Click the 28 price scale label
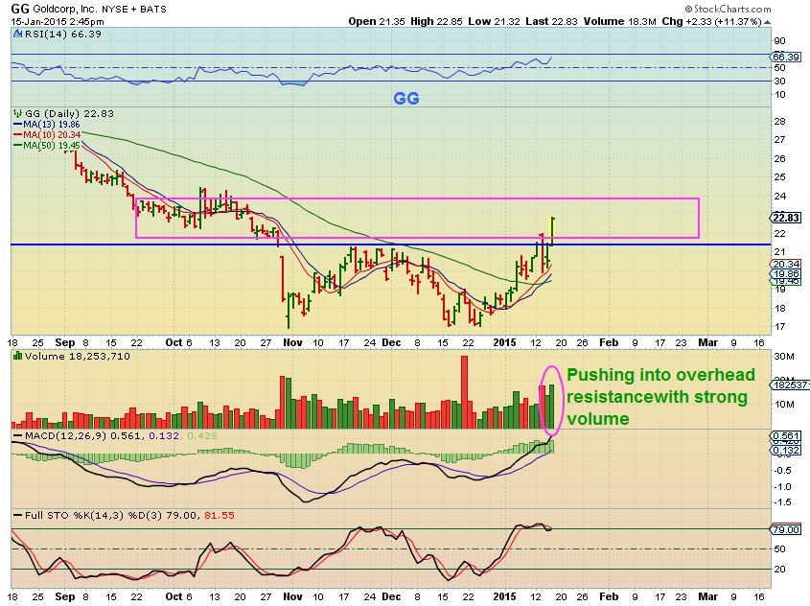 coord(779,122)
